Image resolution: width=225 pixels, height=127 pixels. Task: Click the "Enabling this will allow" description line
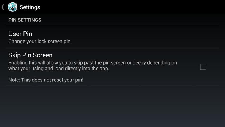pyautogui.click(x=93, y=63)
